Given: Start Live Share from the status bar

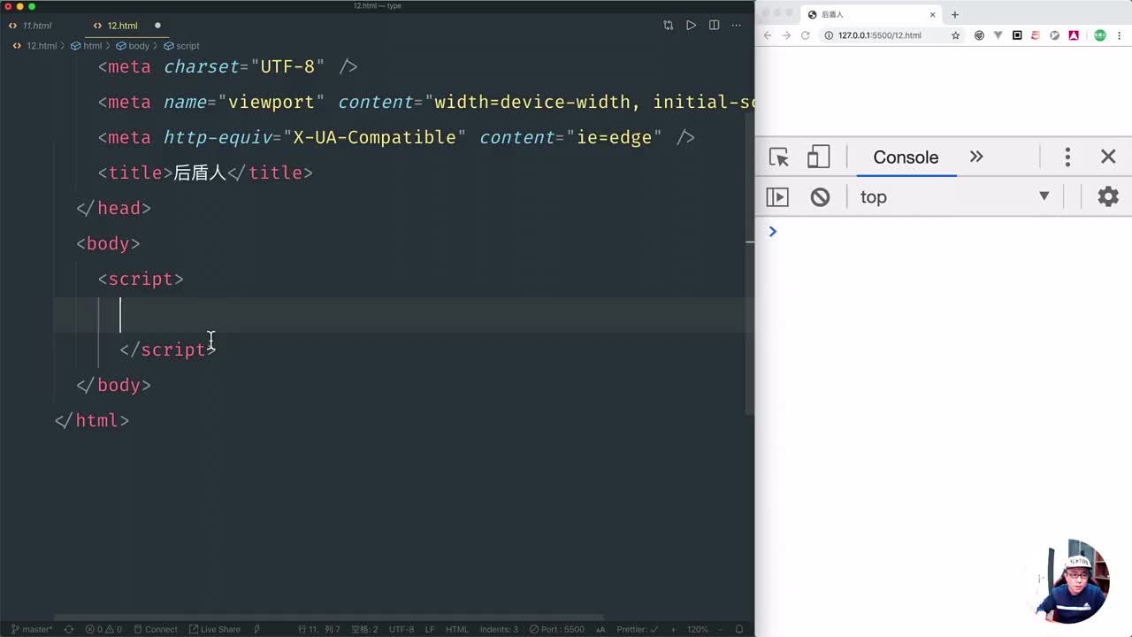Looking at the screenshot, I should [213, 629].
